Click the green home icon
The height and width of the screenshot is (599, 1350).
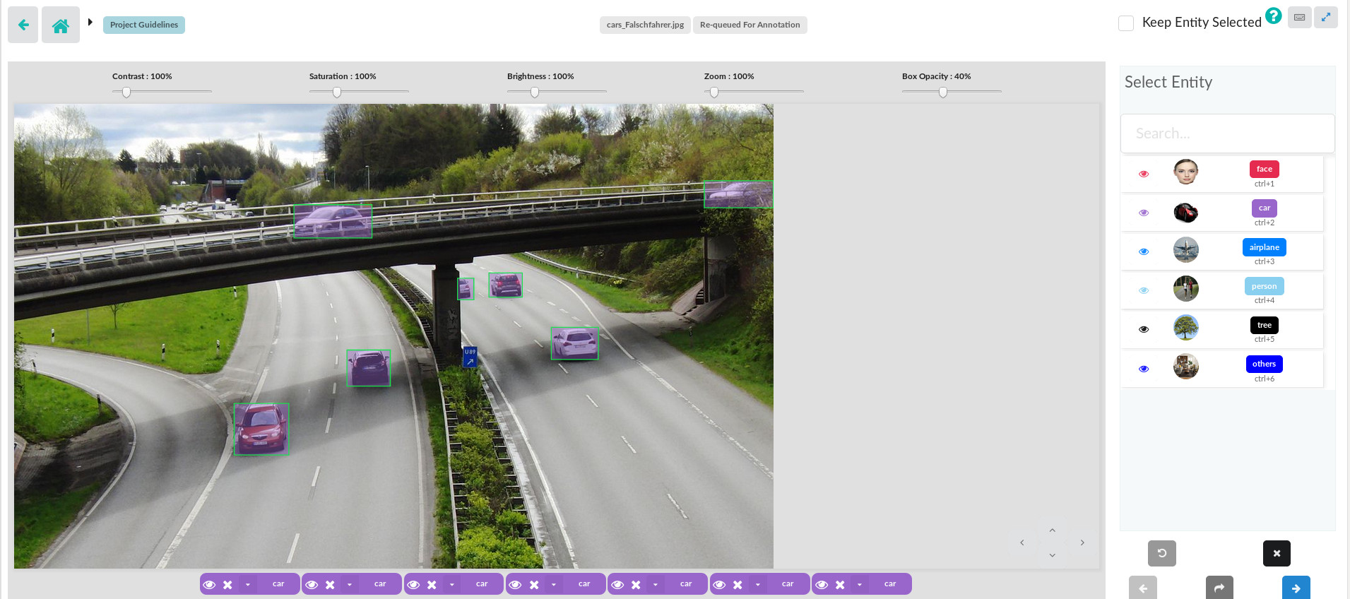[x=61, y=25]
